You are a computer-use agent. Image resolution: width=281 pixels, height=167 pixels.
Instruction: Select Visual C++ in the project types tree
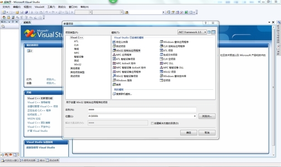click(x=77, y=37)
